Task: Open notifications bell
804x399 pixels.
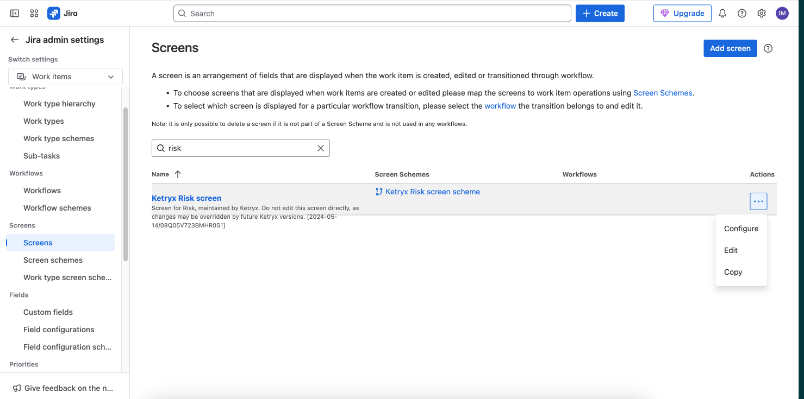Action: click(x=722, y=14)
